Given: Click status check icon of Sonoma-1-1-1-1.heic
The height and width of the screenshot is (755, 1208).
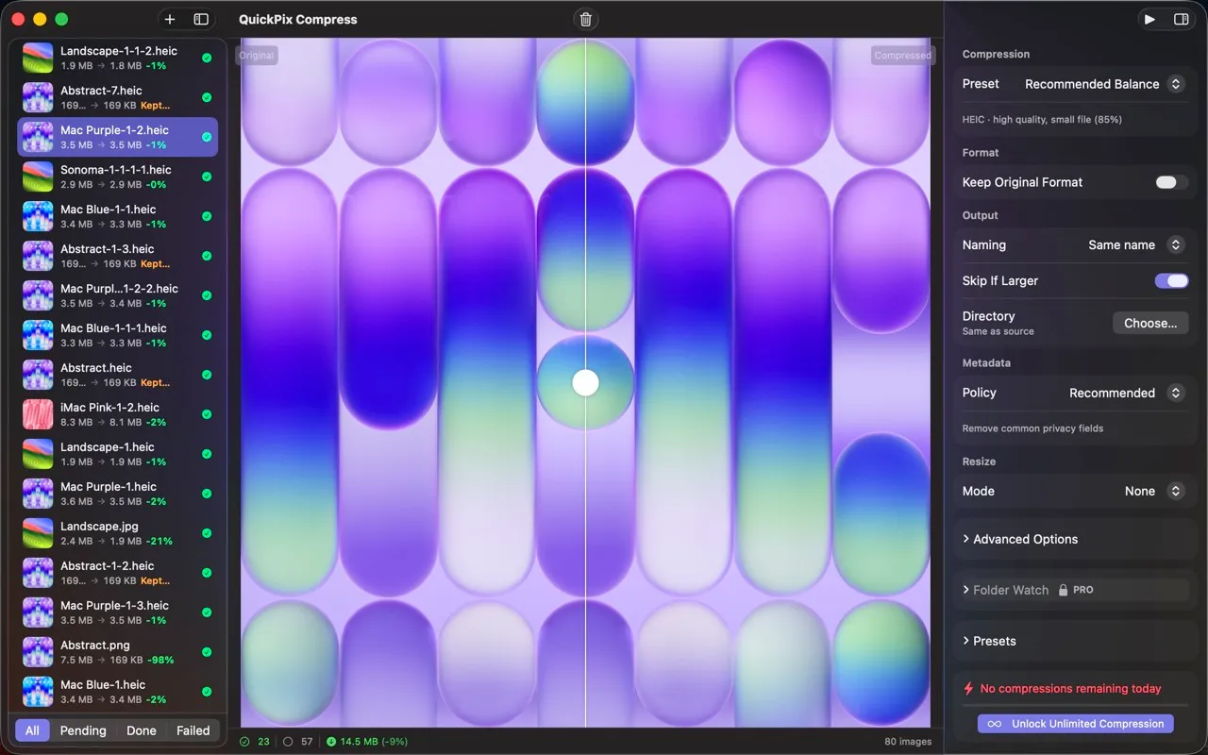Looking at the screenshot, I should (x=207, y=176).
